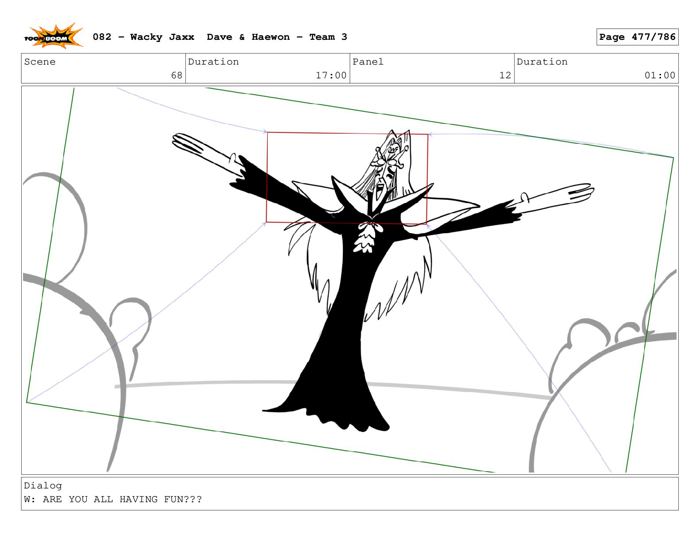
Task: Click the scene duration value '17:00'
Action: (x=331, y=76)
